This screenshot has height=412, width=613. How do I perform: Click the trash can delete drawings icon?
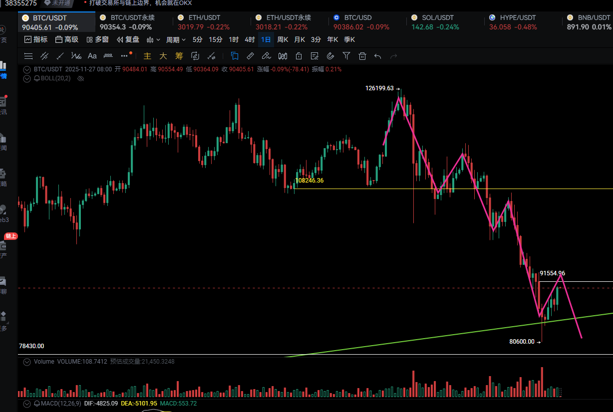tap(362, 56)
